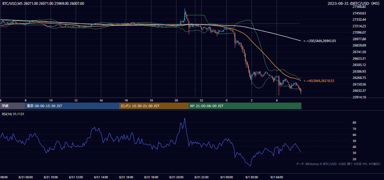Click the orange '40,SMA,26218.53' label
Viewport: 384px width, 180px height.
(318, 81)
